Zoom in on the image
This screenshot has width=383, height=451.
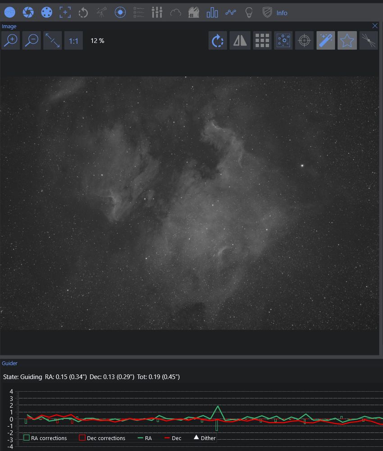click(11, 40)
